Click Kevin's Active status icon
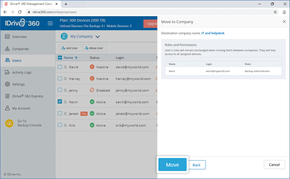The width and height of the screenshot is (290, 179). 92,102
